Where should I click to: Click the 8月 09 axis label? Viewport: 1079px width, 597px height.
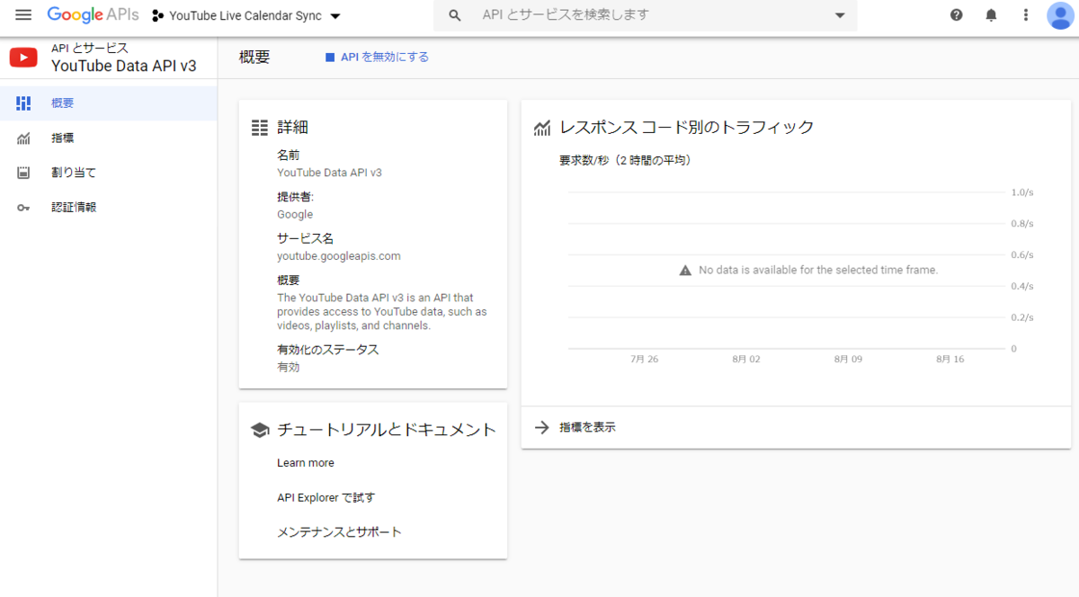tap(848, 359)
